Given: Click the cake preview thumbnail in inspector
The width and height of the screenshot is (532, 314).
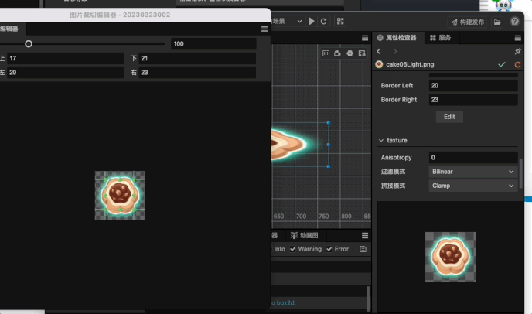Looking at the screenshot, I should [450, 257].
